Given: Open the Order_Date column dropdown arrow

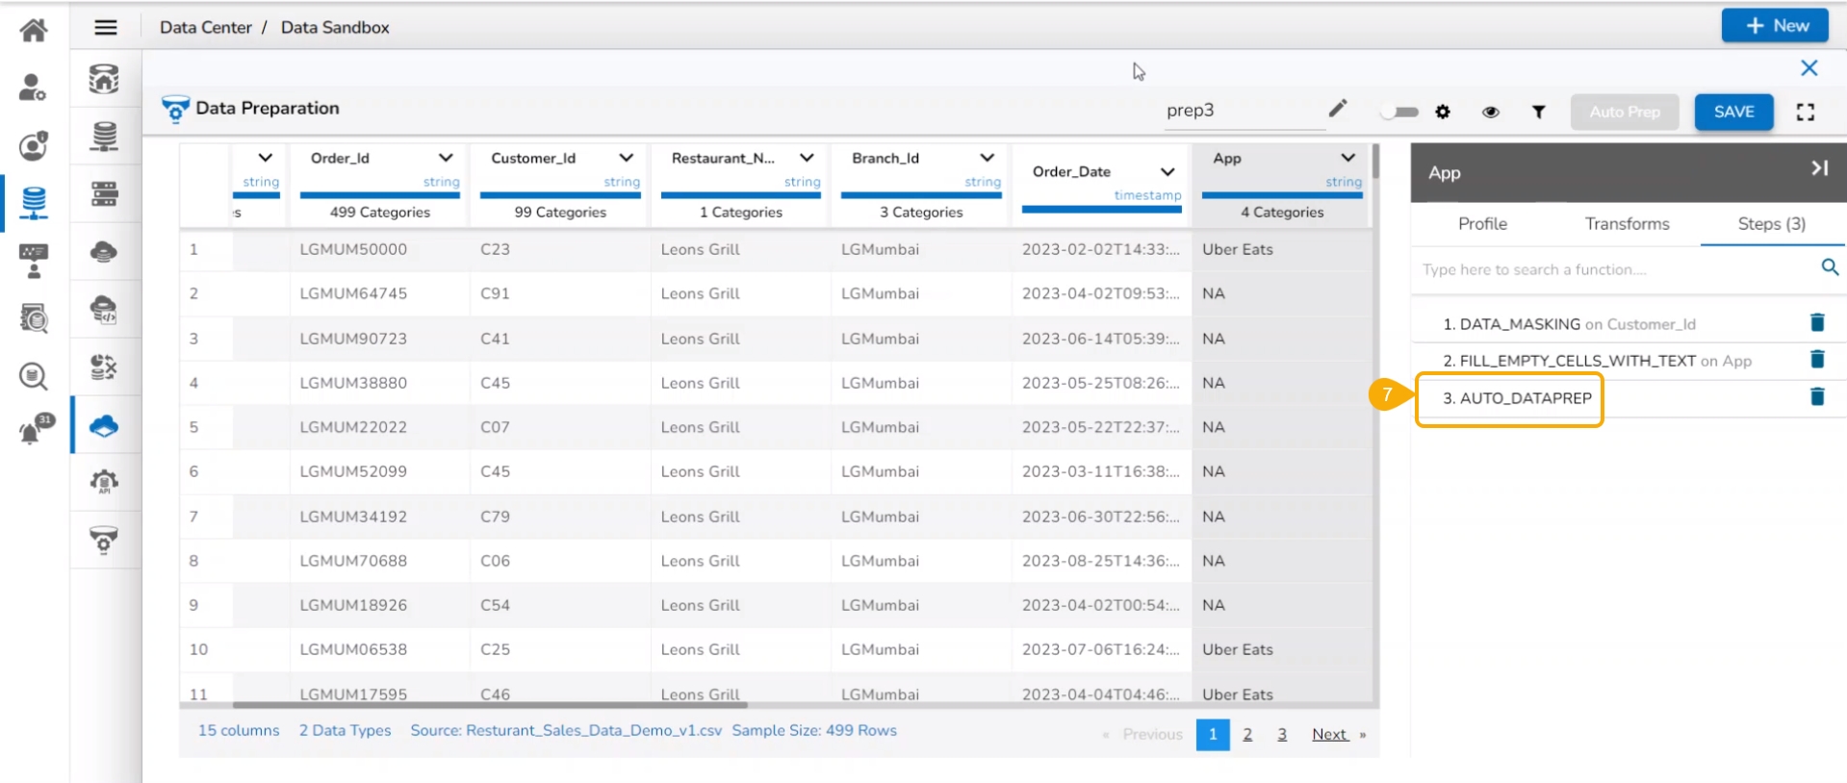Looking at the screenshot, I should 1167,171.
